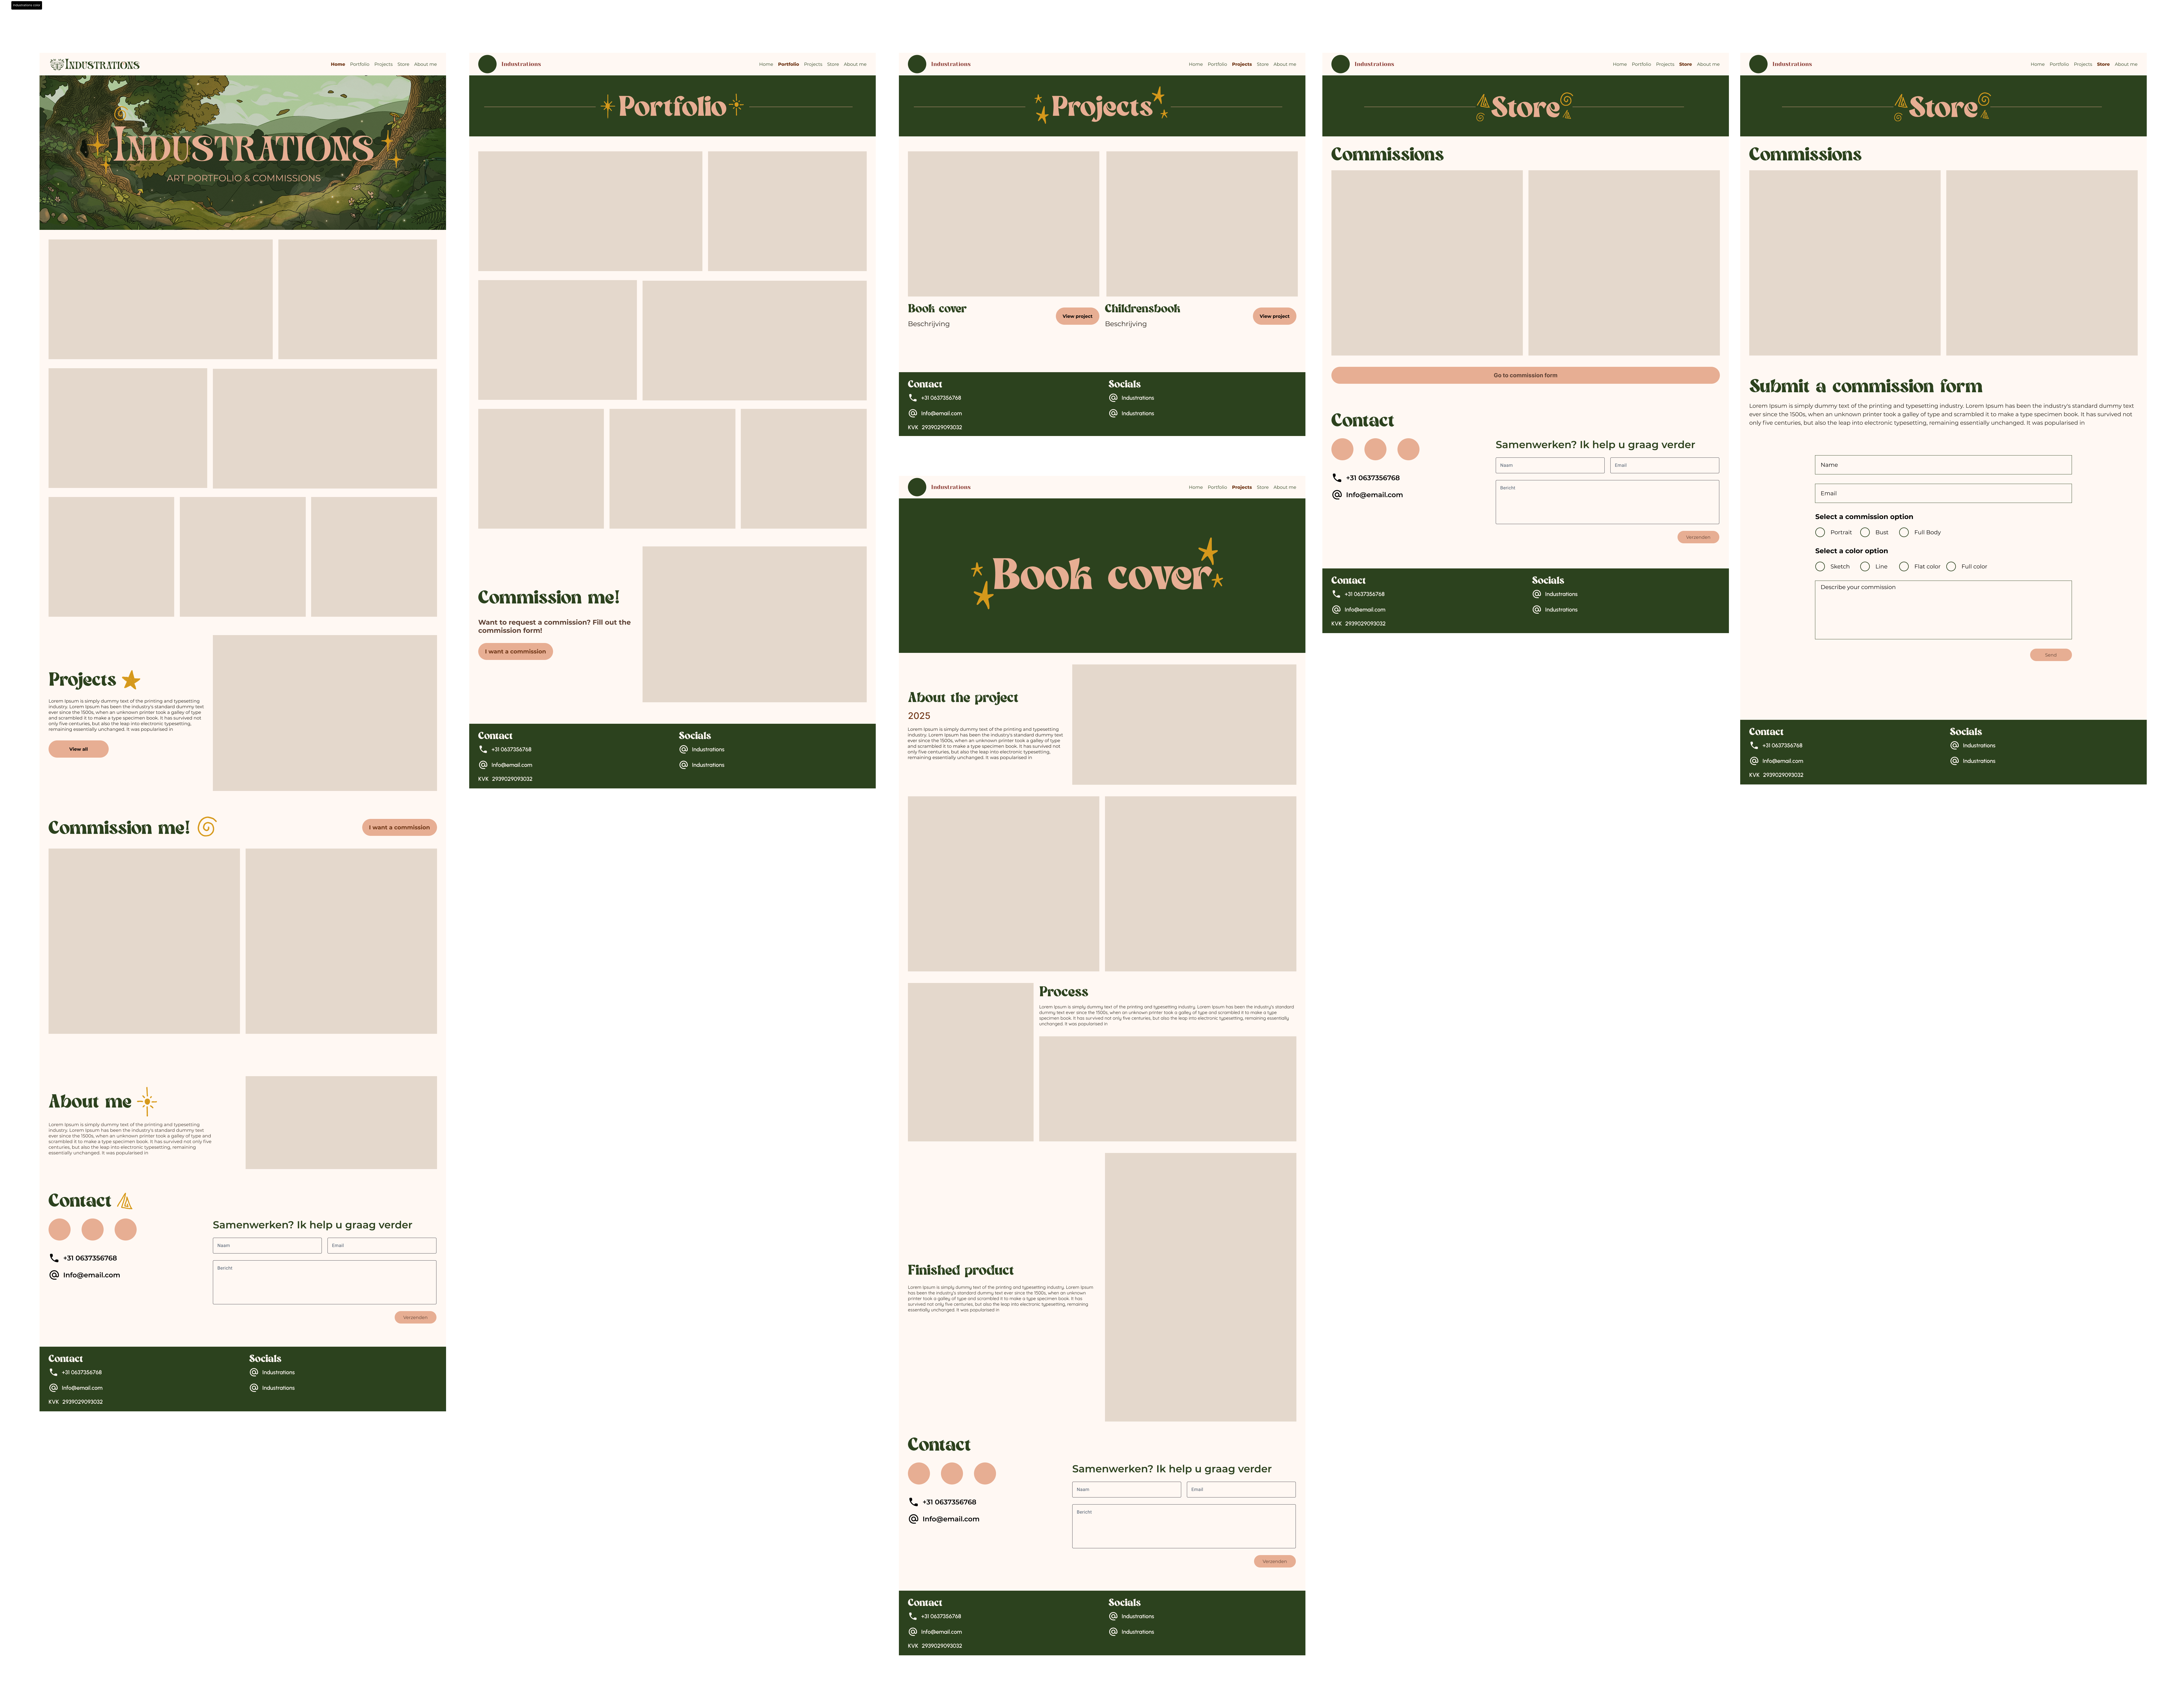Viewport: 2184px width, 1683px height.
Task: Click the spiral icon beside Commission me! heading
Action: [207, 827]
